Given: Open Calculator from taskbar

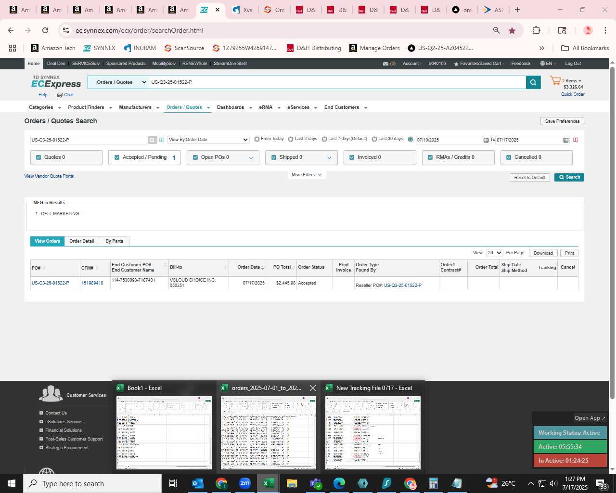Looking at the screenshot, I should click(x=434, y=483).
